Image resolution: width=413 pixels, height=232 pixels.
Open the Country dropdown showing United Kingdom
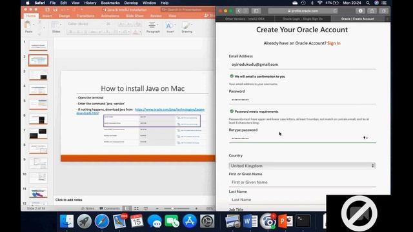coord(302,166)
